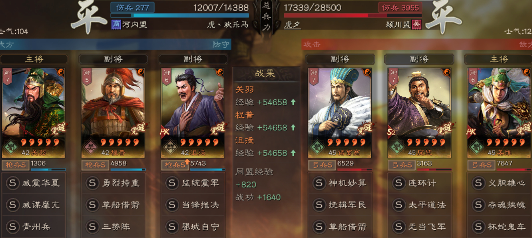Click the 吴 faction emblem on 程普 card
This screenshot has height=238, width=532.
click(90, 147)
